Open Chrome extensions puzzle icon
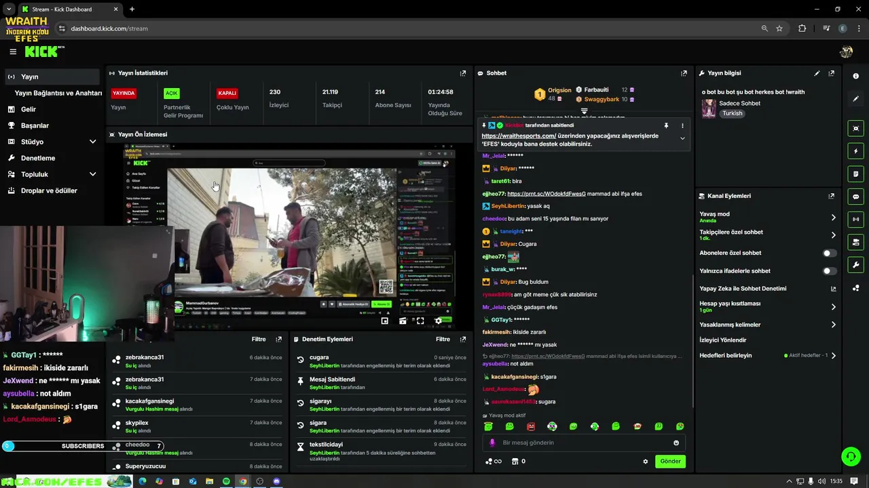 click(802, 28)
